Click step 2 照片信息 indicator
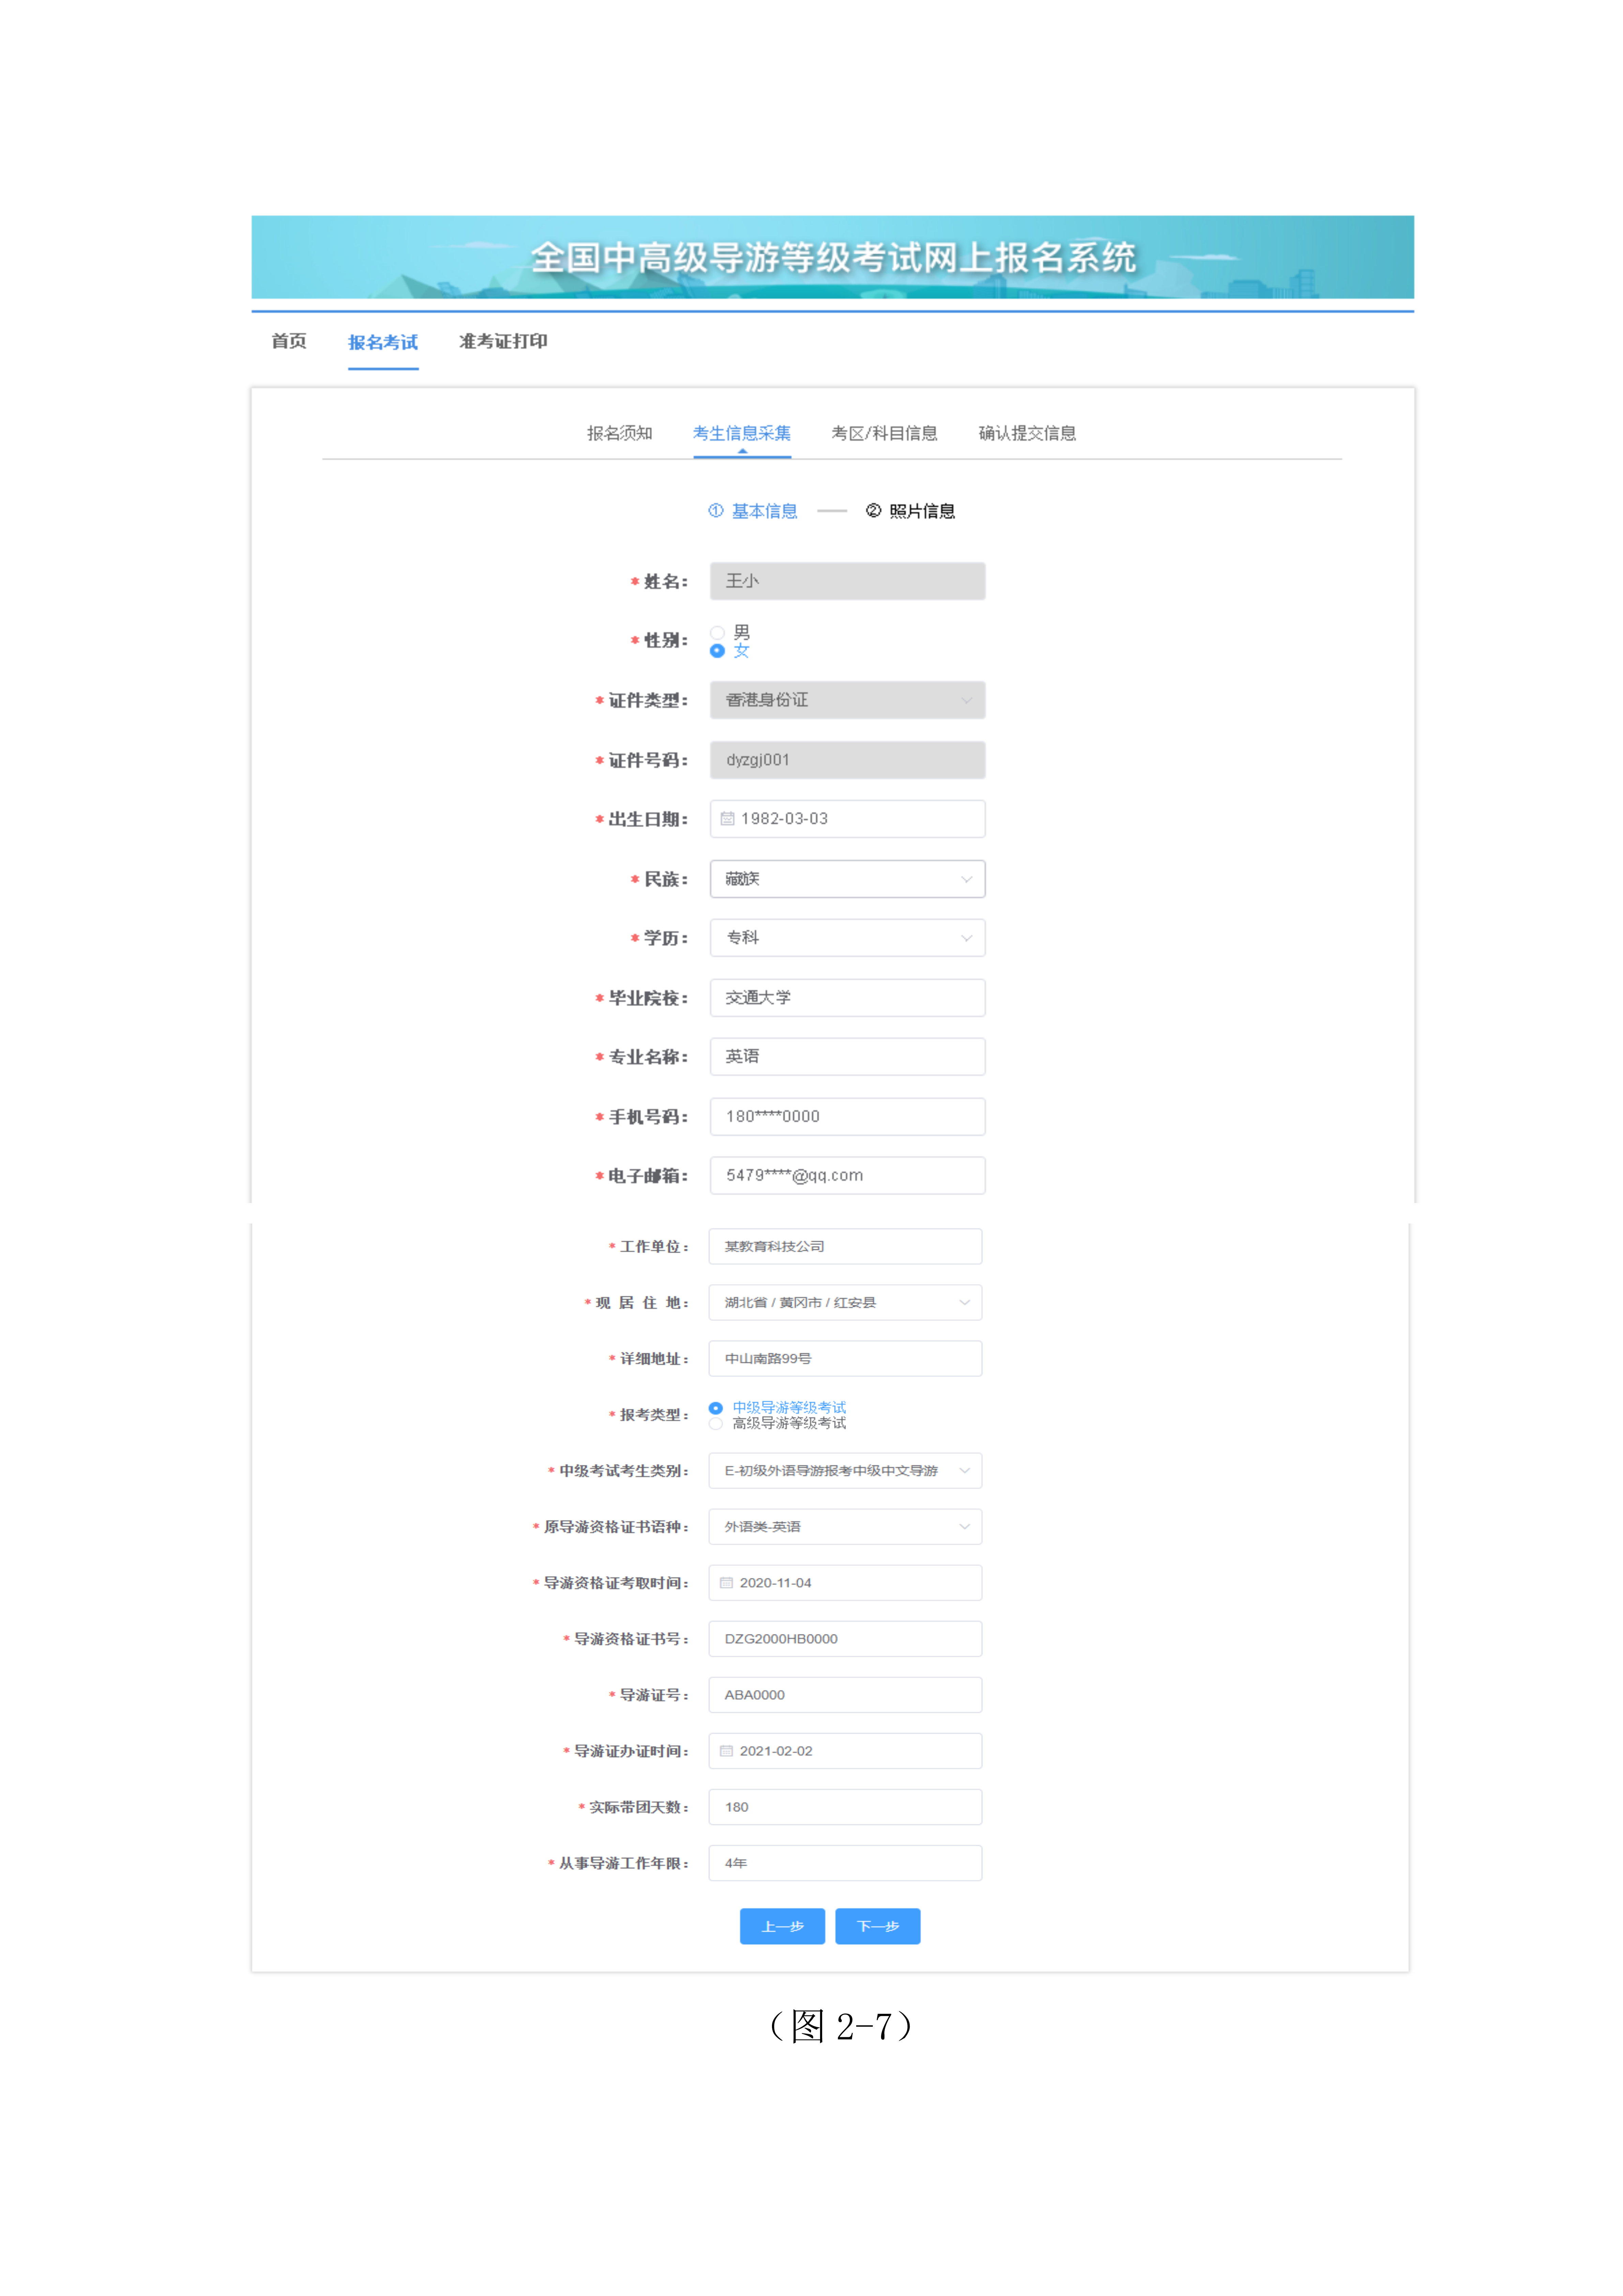Image resolution: width=1623 pixels, height=2296 pixels. point(910,511)
